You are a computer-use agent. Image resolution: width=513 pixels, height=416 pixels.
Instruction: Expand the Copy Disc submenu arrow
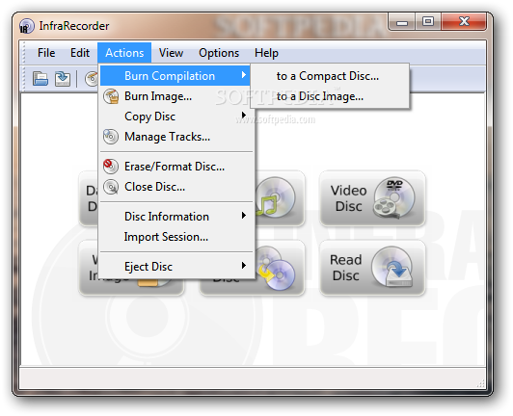tap(243, 116)
